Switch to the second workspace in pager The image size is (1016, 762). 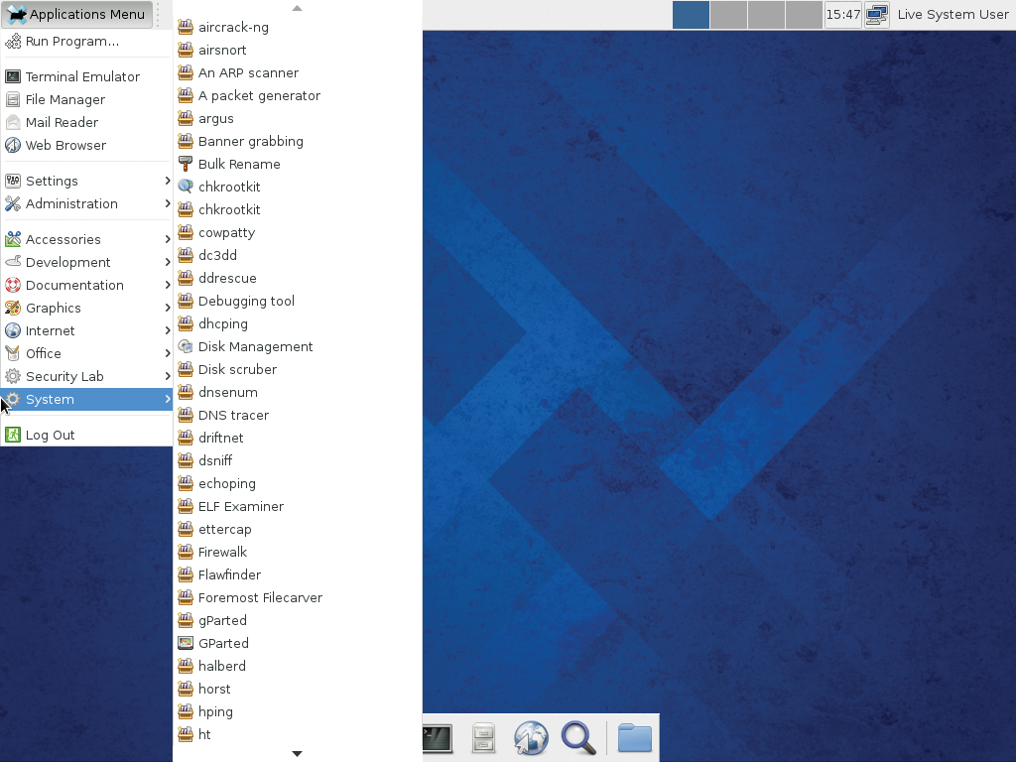point(729,14)
